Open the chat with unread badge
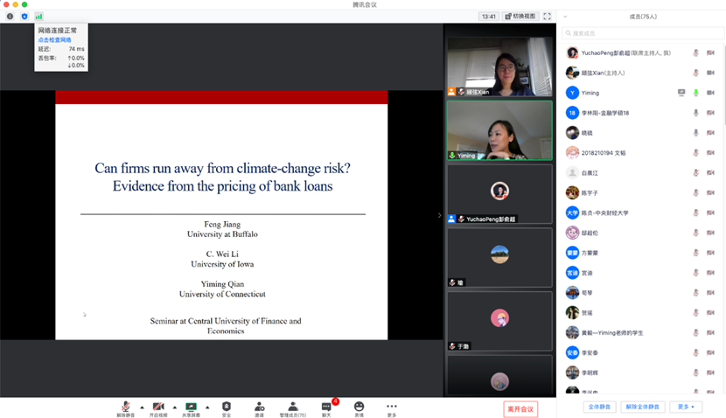The image size is (726, 418). (x=326, y=407)
